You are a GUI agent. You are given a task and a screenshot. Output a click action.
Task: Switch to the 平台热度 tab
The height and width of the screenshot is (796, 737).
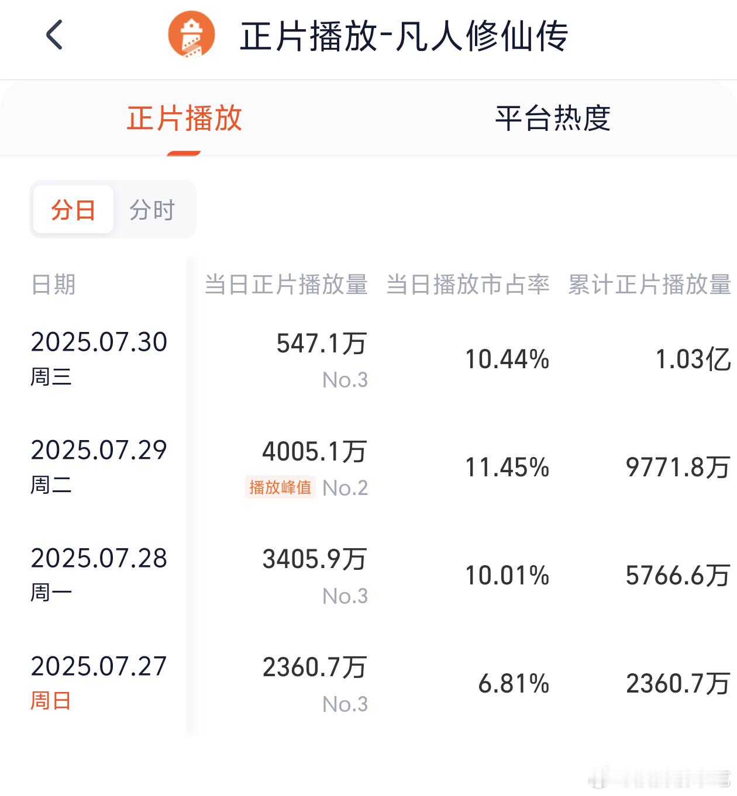tap(553, 119)
